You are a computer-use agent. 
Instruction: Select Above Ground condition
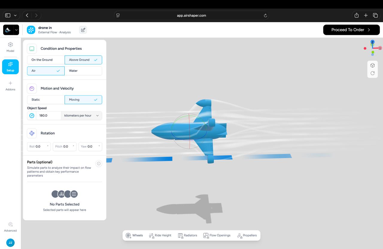click(83, 60)
